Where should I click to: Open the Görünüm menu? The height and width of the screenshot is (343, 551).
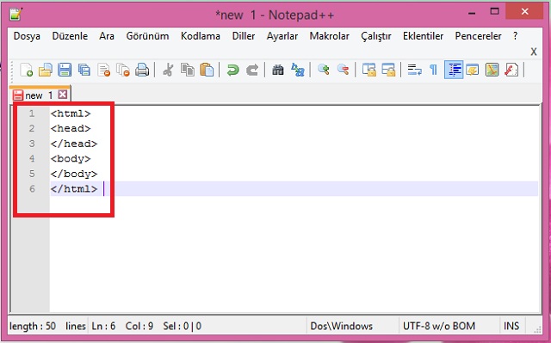147,36
